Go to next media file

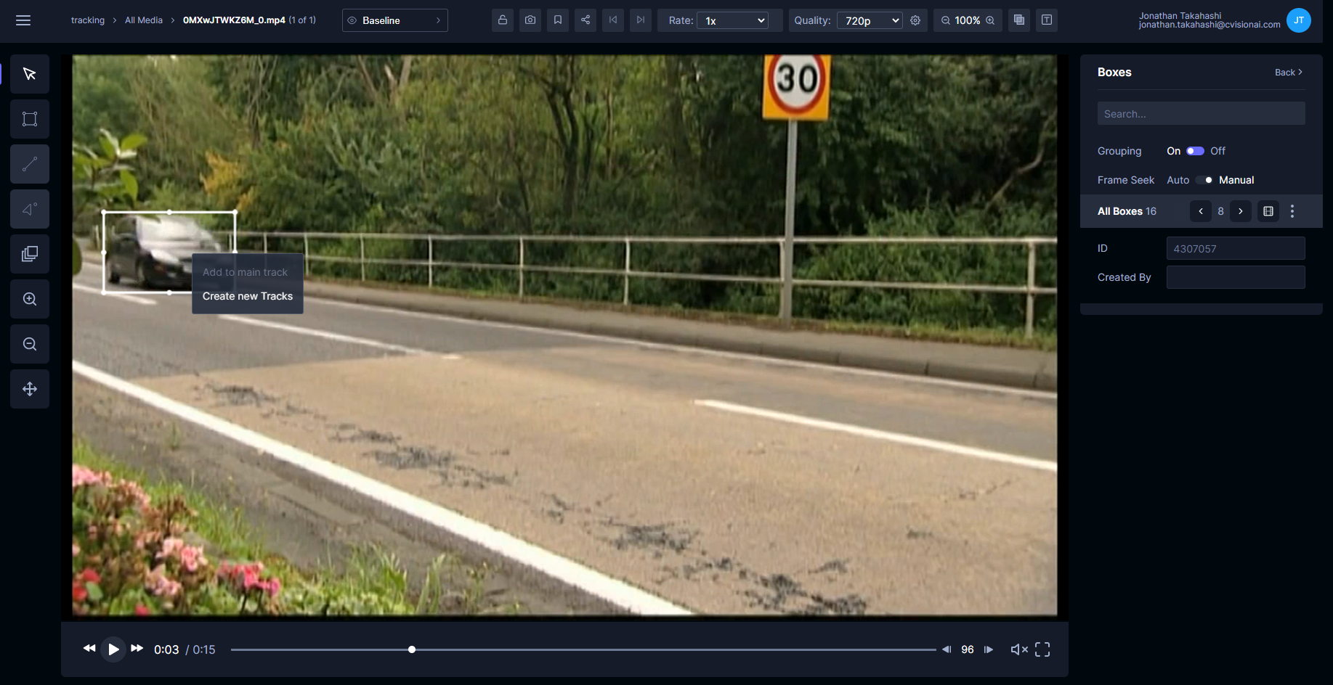coord(641,20)
